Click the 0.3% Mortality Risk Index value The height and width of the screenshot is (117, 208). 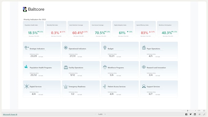55,33
